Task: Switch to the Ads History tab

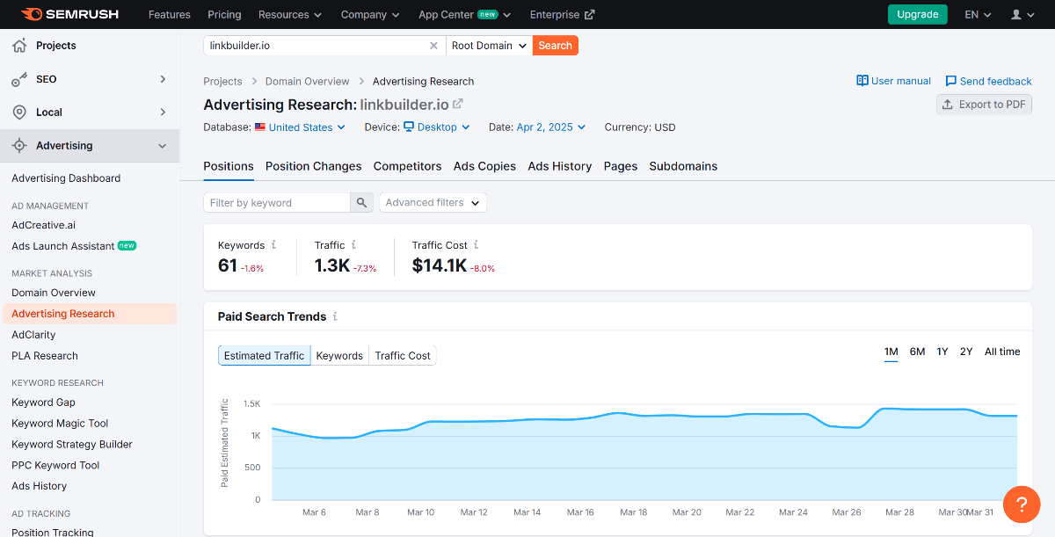Action: pyautogui.click(x=560, y=166)
